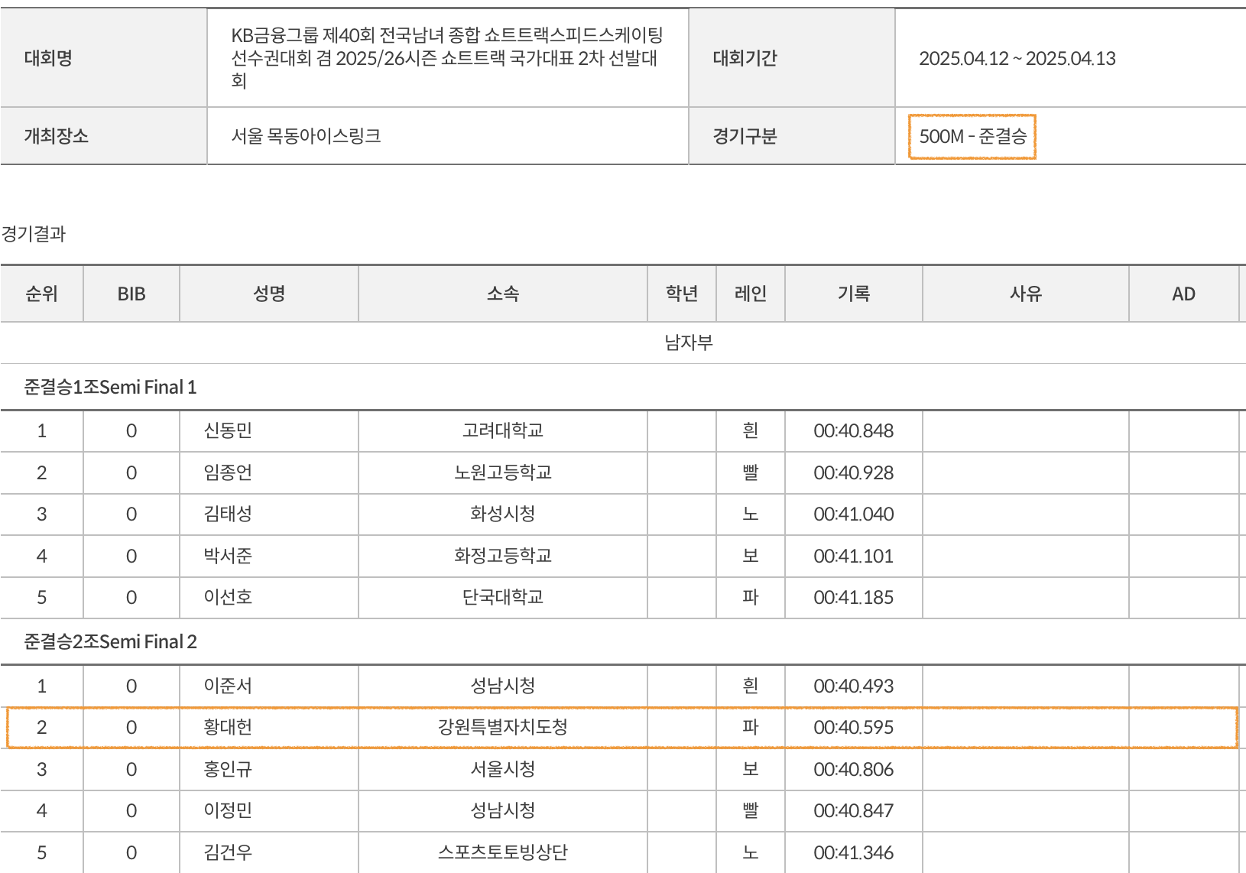Screen dimensions: 1246x873
Task: Click the 성명 column header
Action: (269, 294)
